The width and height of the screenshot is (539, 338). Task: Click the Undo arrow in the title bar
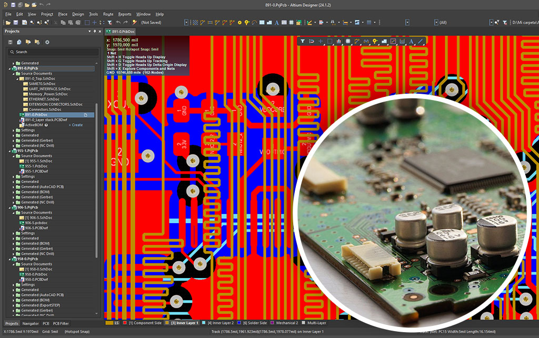point(34,5)
